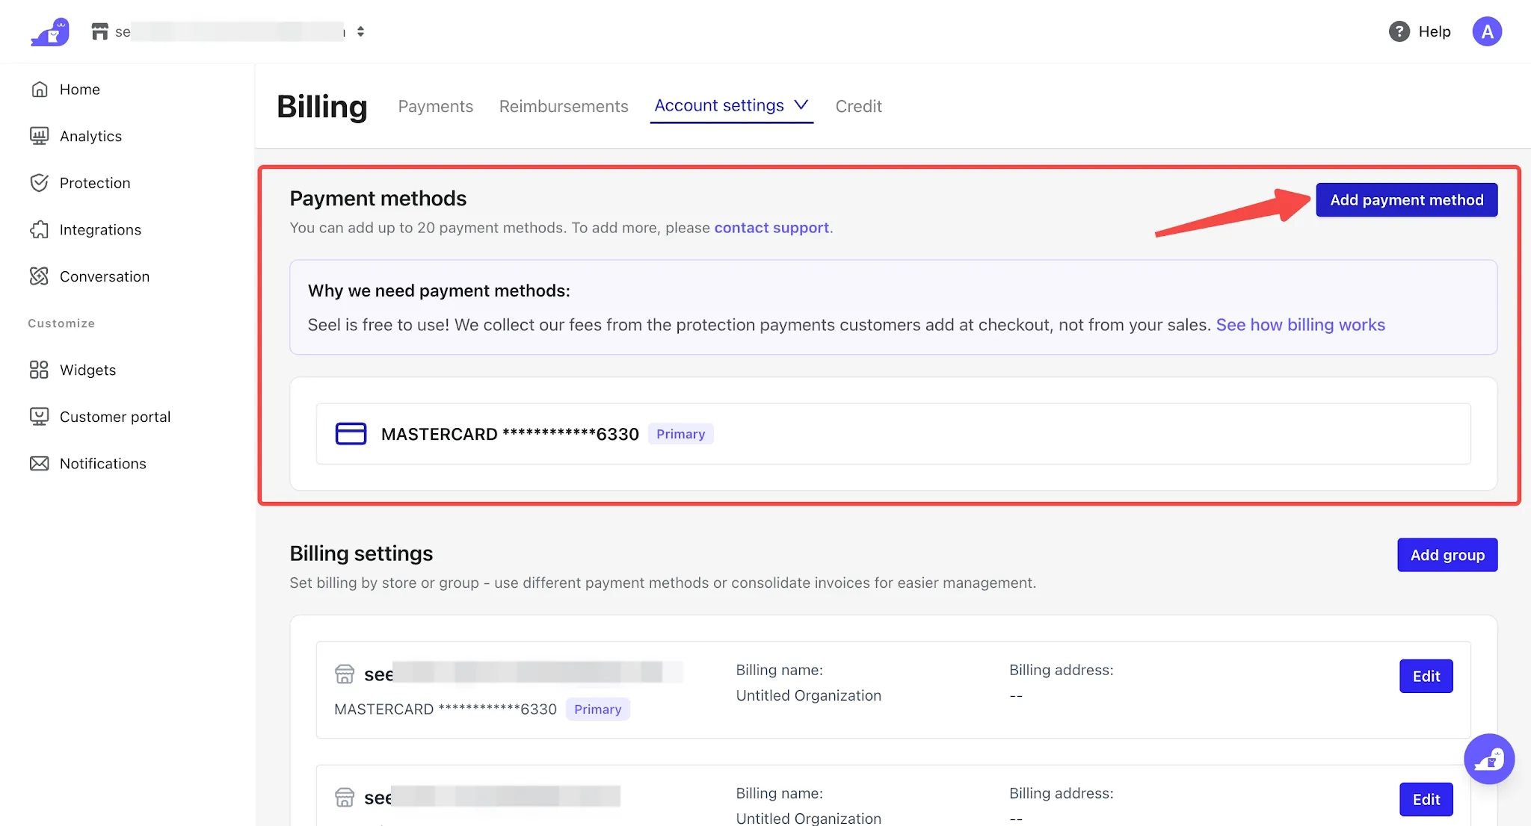Open the store switcher arrows
The image size is (1531, 826).
click(x=360, y=31)
